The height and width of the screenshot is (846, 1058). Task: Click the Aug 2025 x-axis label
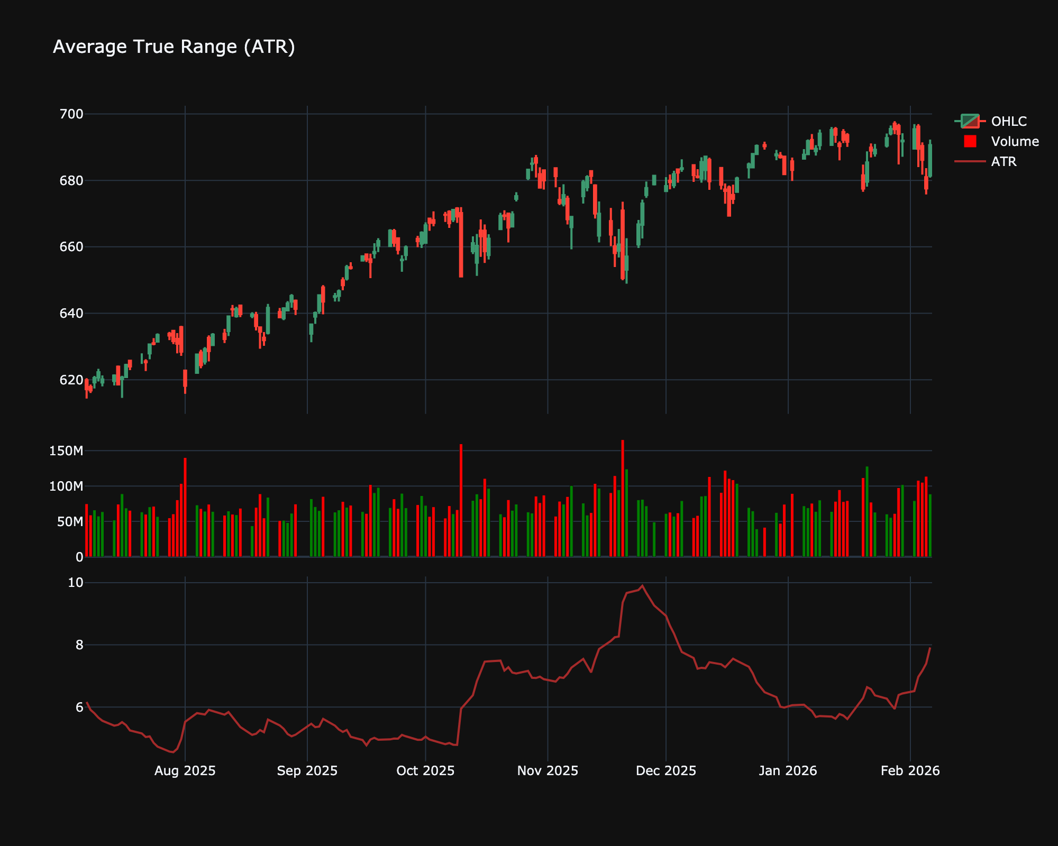(185, 771)
